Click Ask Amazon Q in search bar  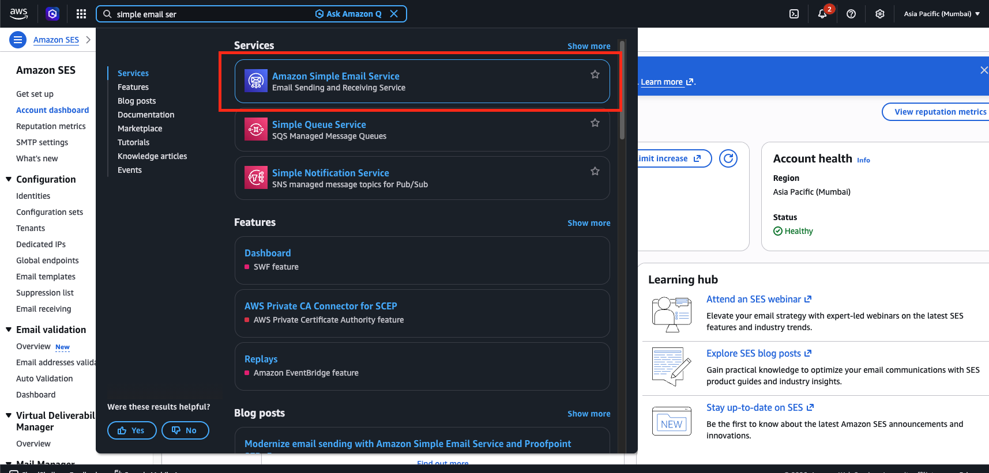coord(348,14)
